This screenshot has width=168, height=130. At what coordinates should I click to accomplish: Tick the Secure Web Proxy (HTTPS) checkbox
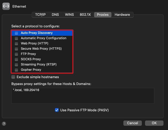point(16,49)
